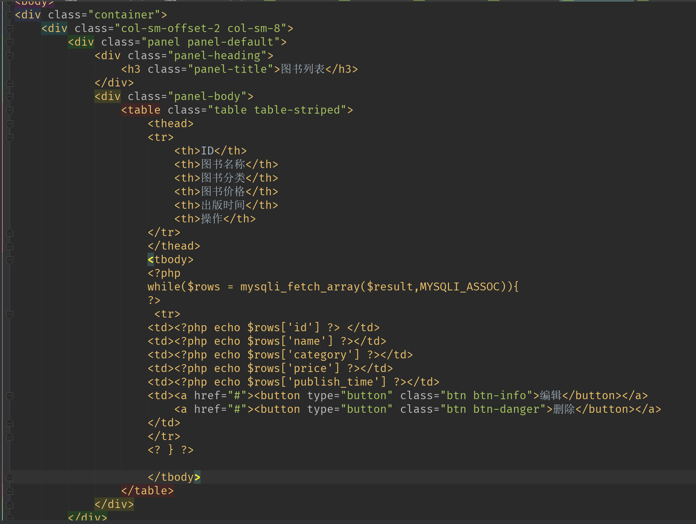Click the "table table-striped" class value

pyautogui.click(x=277, y=110)
